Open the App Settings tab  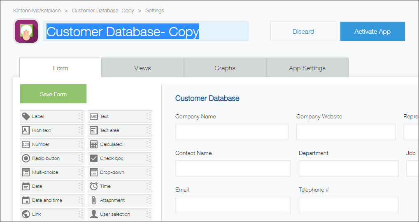click(307, 68)
